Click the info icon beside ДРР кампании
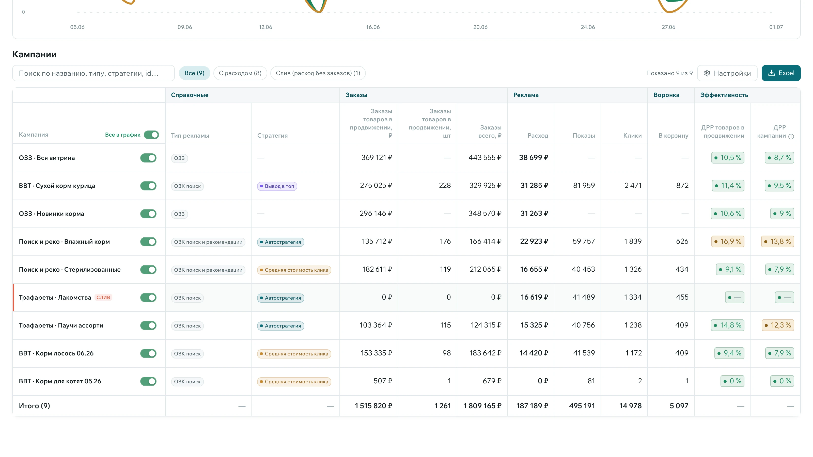813x457 pixels. click(791, 136)
